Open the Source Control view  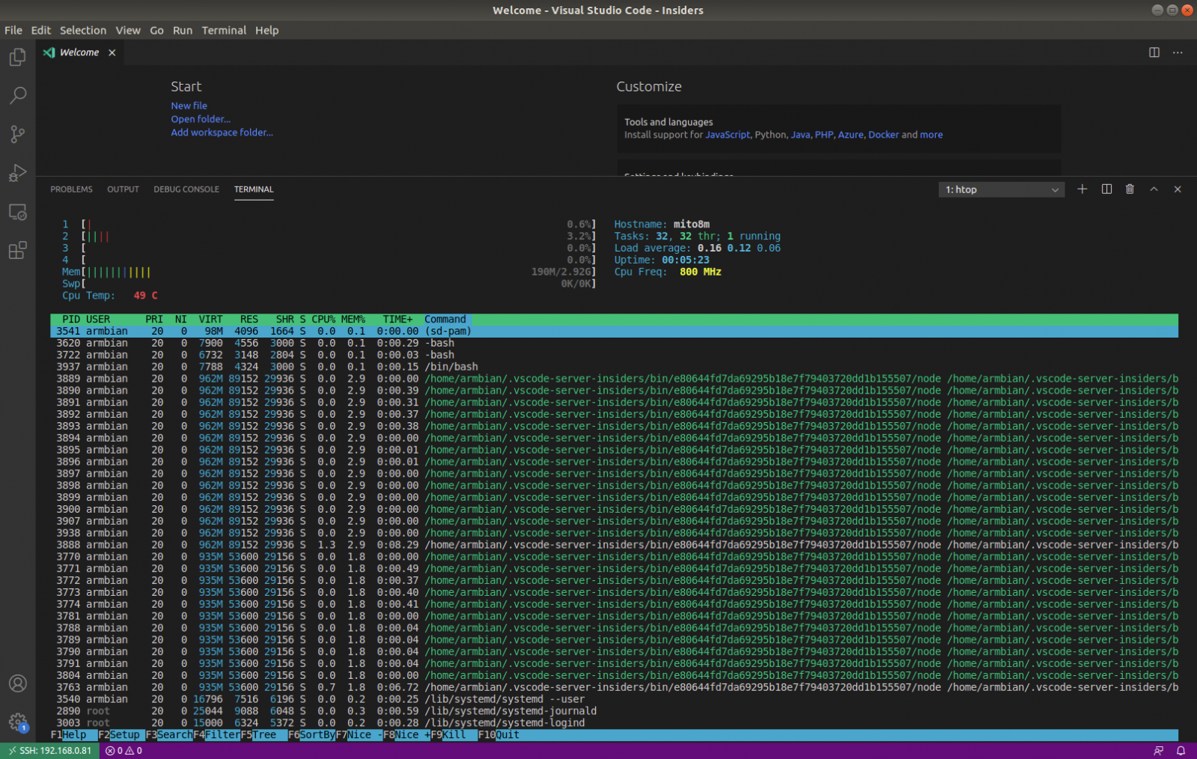pyautogui.click(x=18, y=134)
